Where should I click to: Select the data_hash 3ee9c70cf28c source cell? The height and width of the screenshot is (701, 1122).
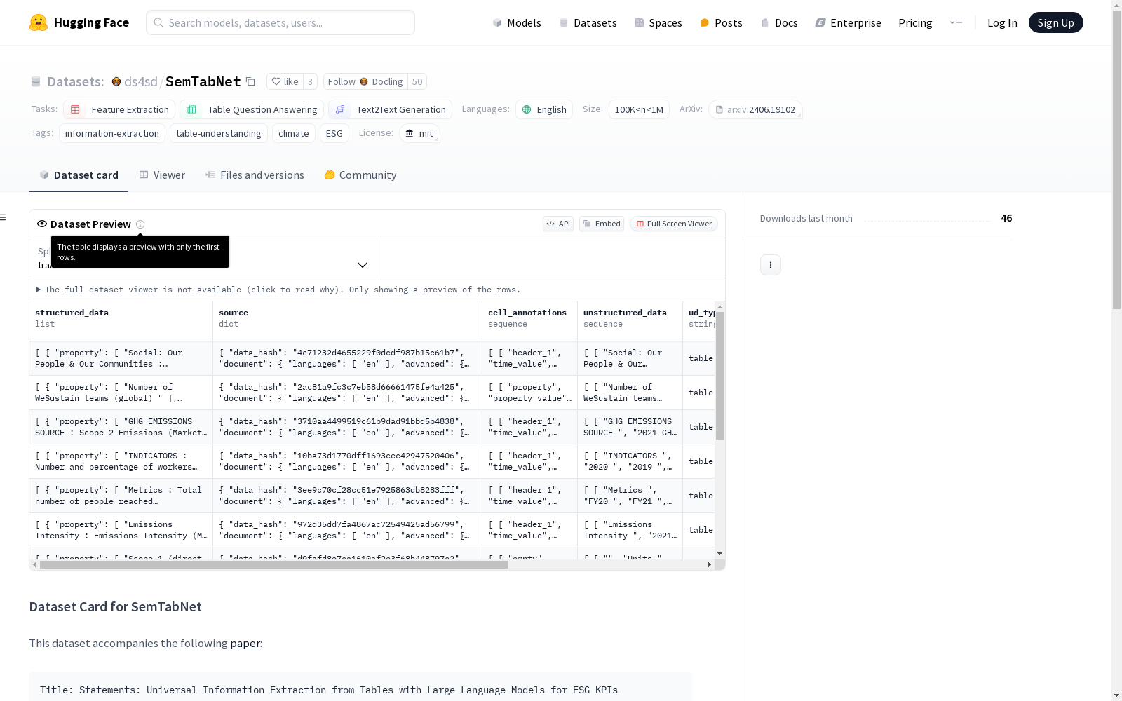pos(347,496)
